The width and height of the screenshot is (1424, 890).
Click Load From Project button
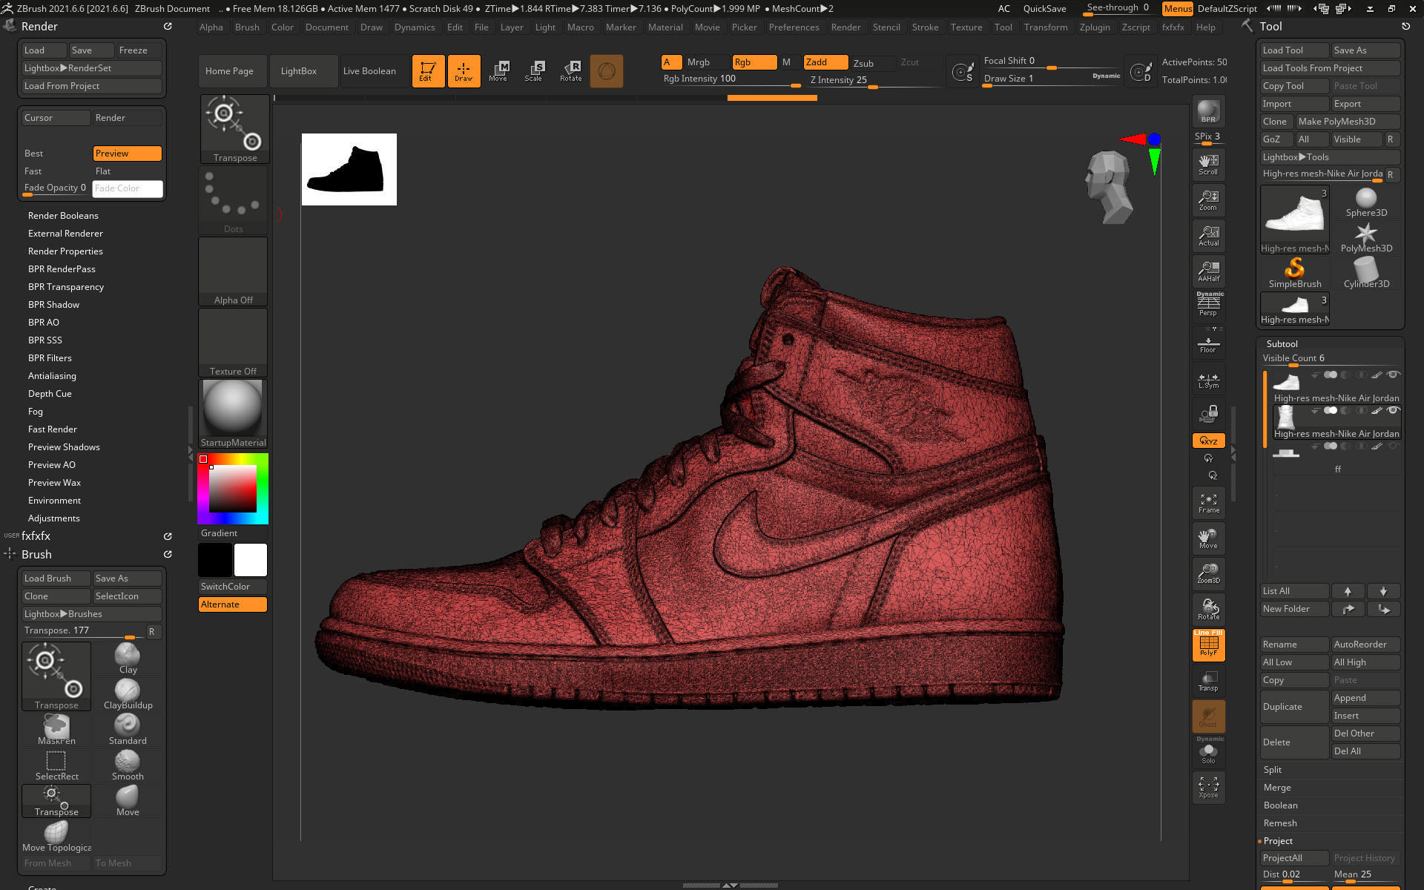(x=92, y=86)
